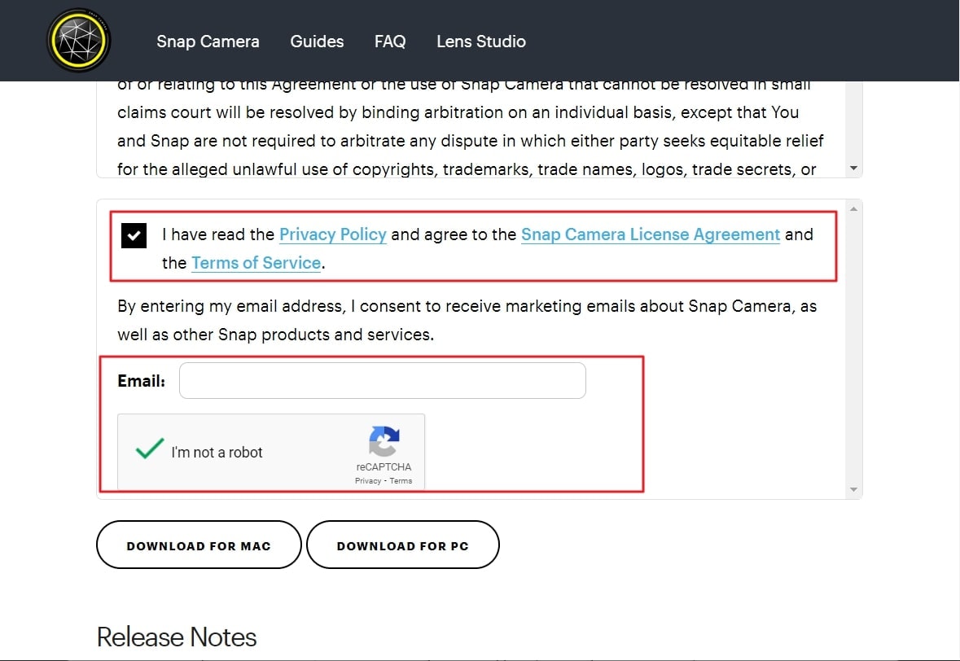Click the consent form scroll-down arrow
Image resolution: width=960 pixels, height=661 pixels.
[x=853, y=489]
